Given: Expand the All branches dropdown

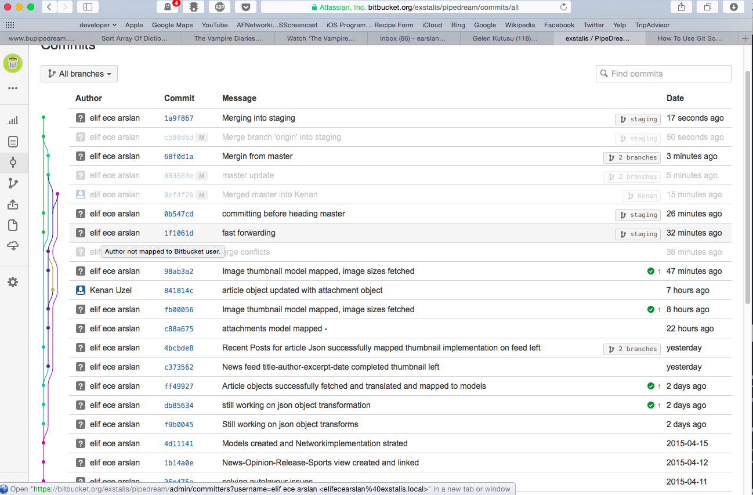Looking at the screenshot, I should 79,74.
